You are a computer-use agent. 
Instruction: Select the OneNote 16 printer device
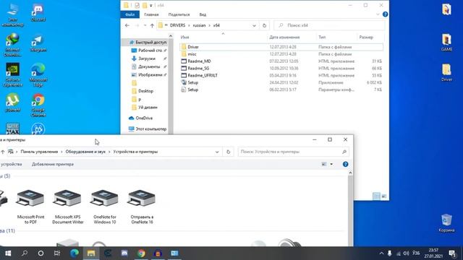(142, 207)
